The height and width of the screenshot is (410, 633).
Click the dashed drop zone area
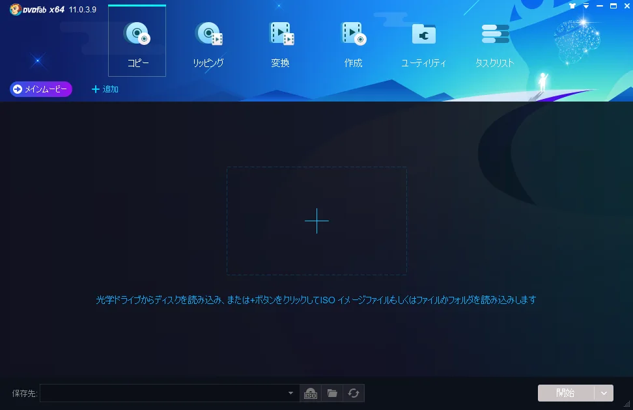tap(316, 195)
